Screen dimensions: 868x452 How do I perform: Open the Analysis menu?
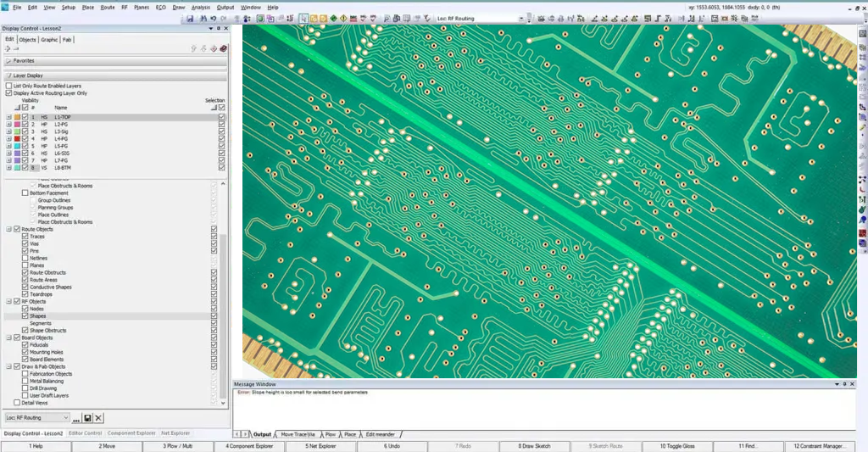click(x=200, y=7)
